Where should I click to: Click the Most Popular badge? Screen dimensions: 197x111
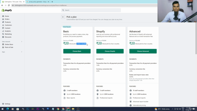tap(67, 27)
